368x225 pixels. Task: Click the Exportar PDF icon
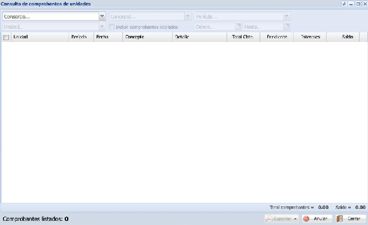(x=269, y=218)
